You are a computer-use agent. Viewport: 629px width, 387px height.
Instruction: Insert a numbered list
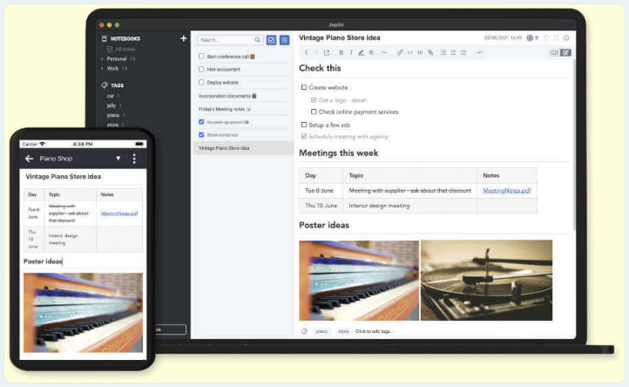[453, 52]
